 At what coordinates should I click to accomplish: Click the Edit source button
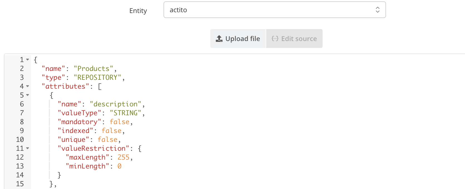click(294, 39)
